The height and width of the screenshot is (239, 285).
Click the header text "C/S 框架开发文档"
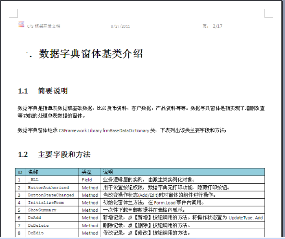[x=44, y=26]
